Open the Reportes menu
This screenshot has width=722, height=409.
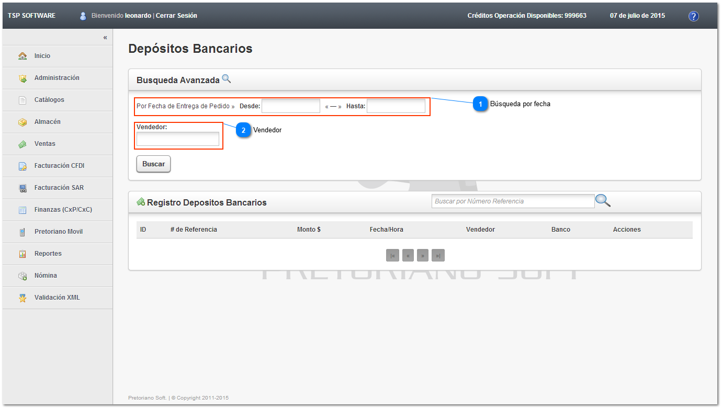pyautogui.click(x=58, y=254)
